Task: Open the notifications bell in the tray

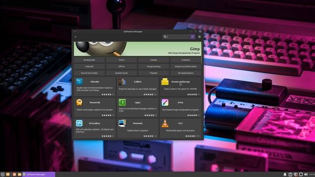Action: (285, 175)
